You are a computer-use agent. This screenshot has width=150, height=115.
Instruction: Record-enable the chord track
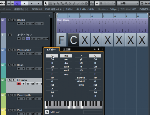19,39
